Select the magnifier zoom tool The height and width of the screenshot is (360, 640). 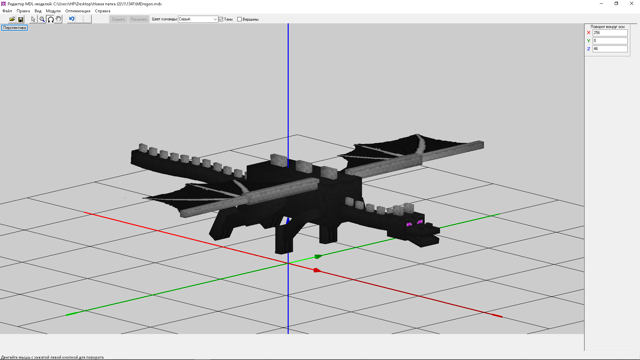pos(42,19)
